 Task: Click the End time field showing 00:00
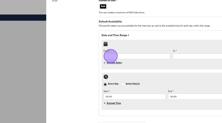click(195, 97)
